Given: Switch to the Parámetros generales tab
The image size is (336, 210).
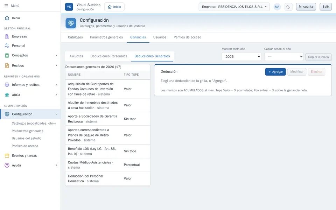Looking at the screenshot, I should coord(106,37).
